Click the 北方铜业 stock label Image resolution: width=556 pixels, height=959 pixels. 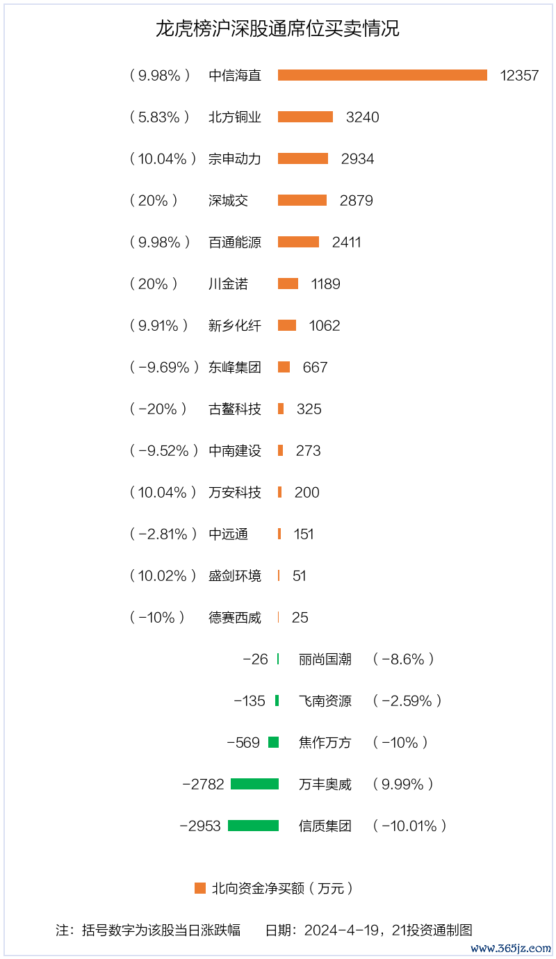click(x=235, y=117)
